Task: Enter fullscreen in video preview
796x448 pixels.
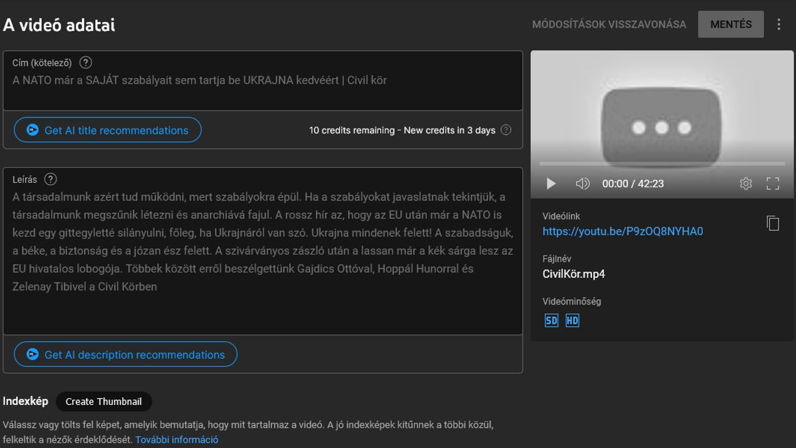Action: tap(772, 184)
